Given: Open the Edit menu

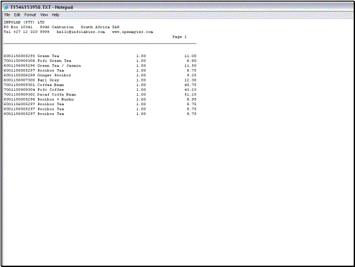Looking at the screenshot, I should (x=17, y=14).
